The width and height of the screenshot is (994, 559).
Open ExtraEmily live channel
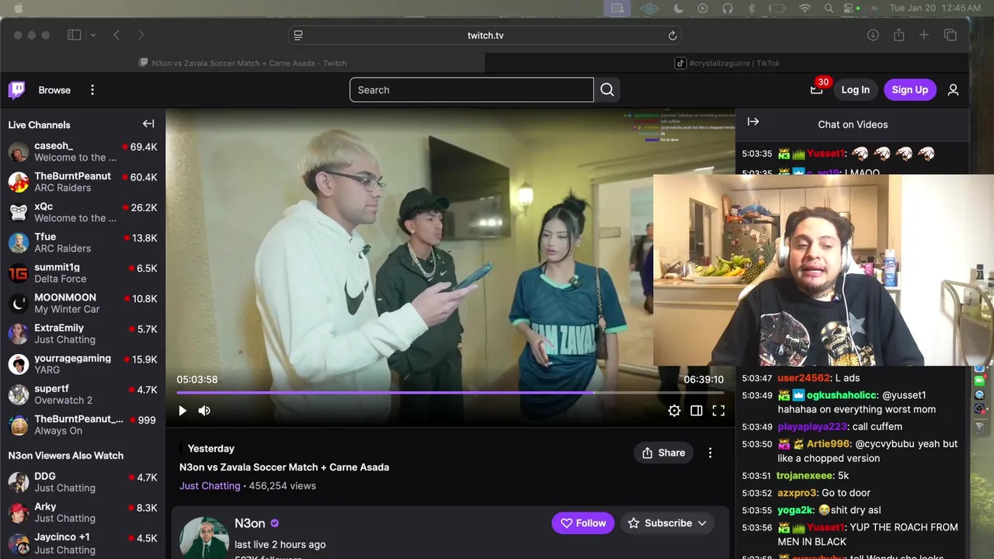coord(82,334)
